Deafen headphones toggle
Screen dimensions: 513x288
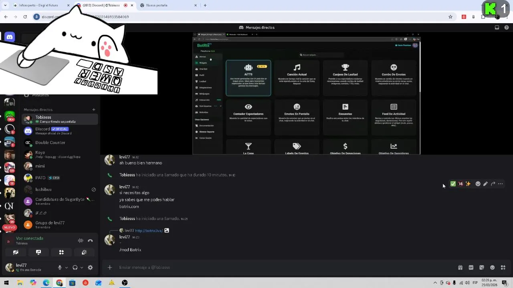(x=75, y=268)
